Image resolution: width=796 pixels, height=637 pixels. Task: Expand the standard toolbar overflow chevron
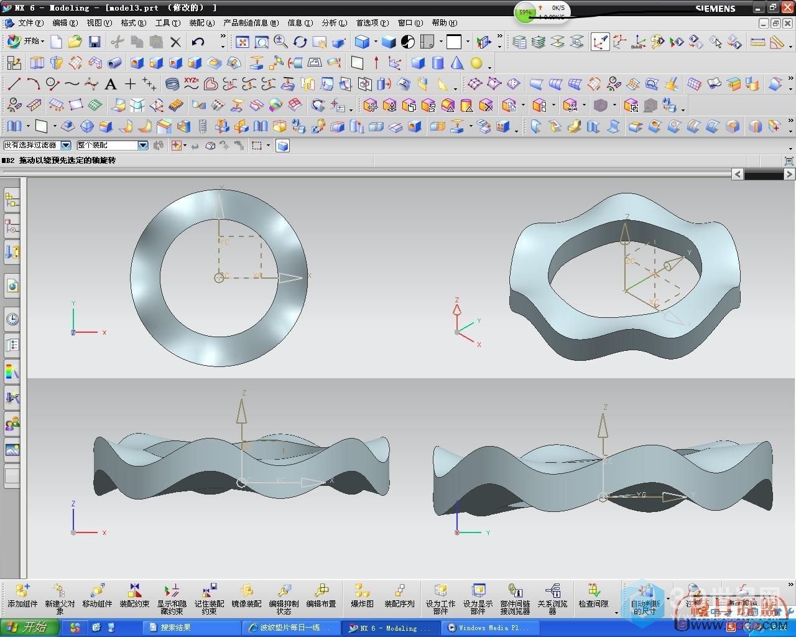coord(223,37)
